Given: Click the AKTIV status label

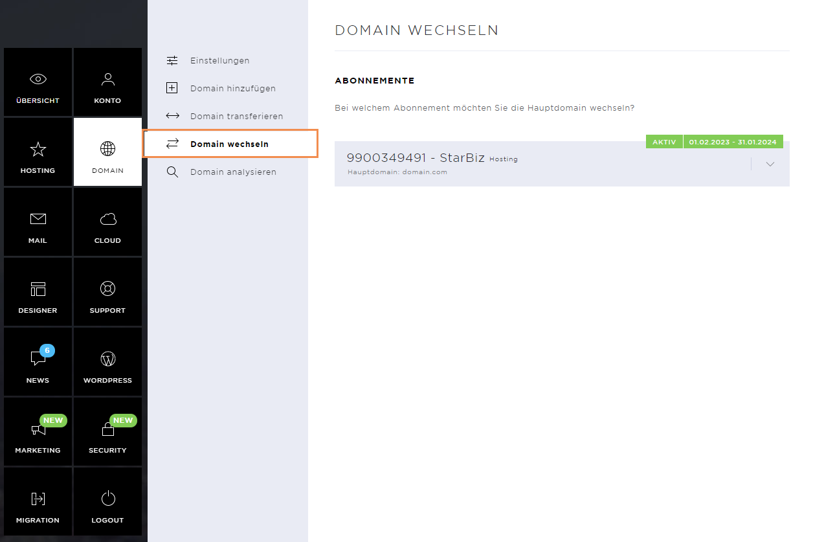Looking at the screenshot, I should (x=664, y=142).
